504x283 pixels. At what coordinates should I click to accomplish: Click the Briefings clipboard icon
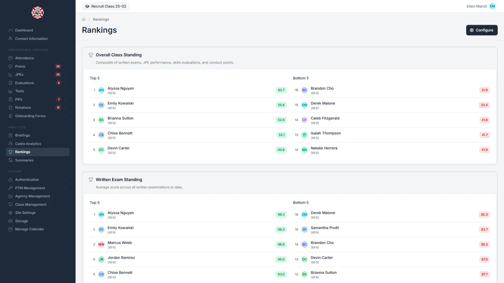[x=10, y=136]
